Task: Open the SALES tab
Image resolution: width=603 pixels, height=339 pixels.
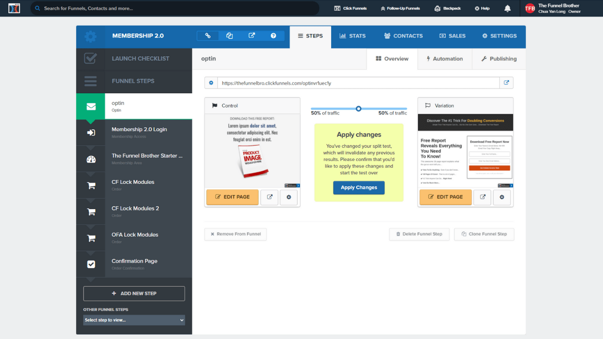Action: (452, 36)
